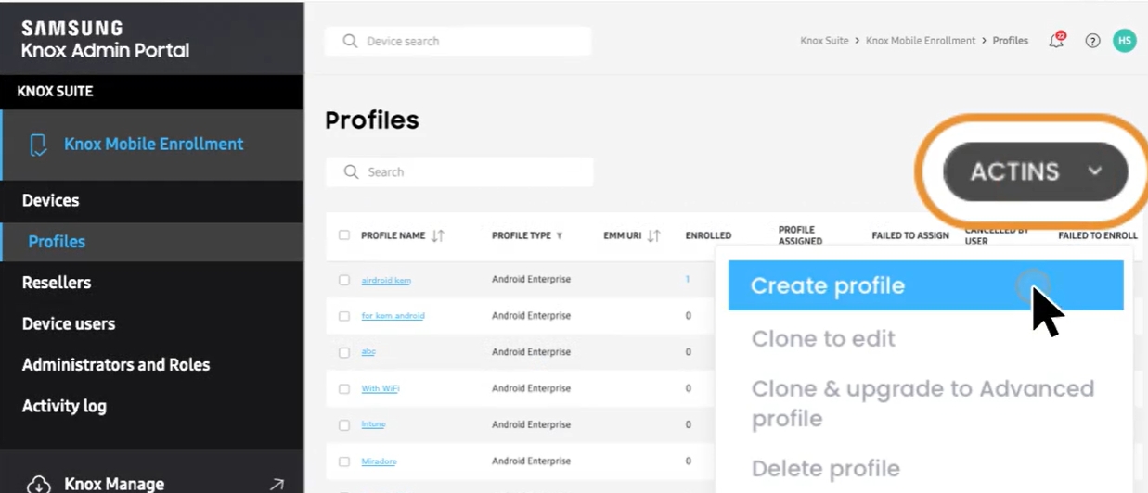Open Knox Manage external link arrow

coord(277,484)
